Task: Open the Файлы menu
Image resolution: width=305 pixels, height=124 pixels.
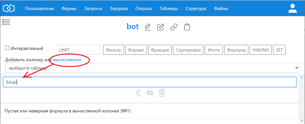Action: (221, 9)
